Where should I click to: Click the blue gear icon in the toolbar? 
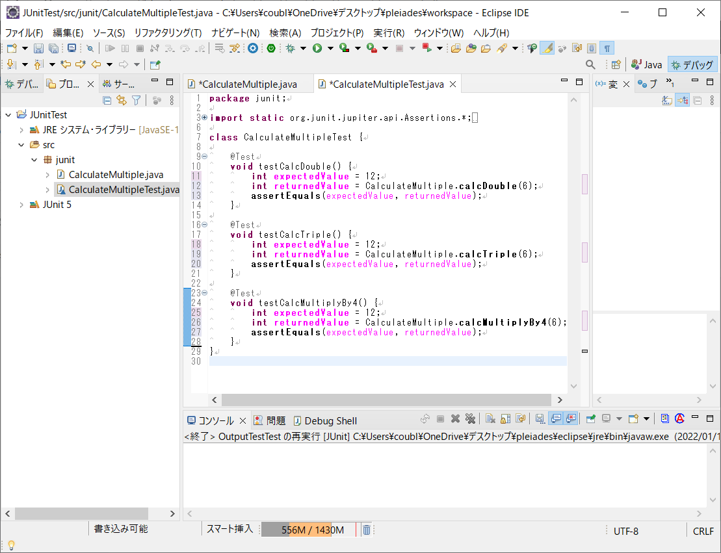coord(253,48)
